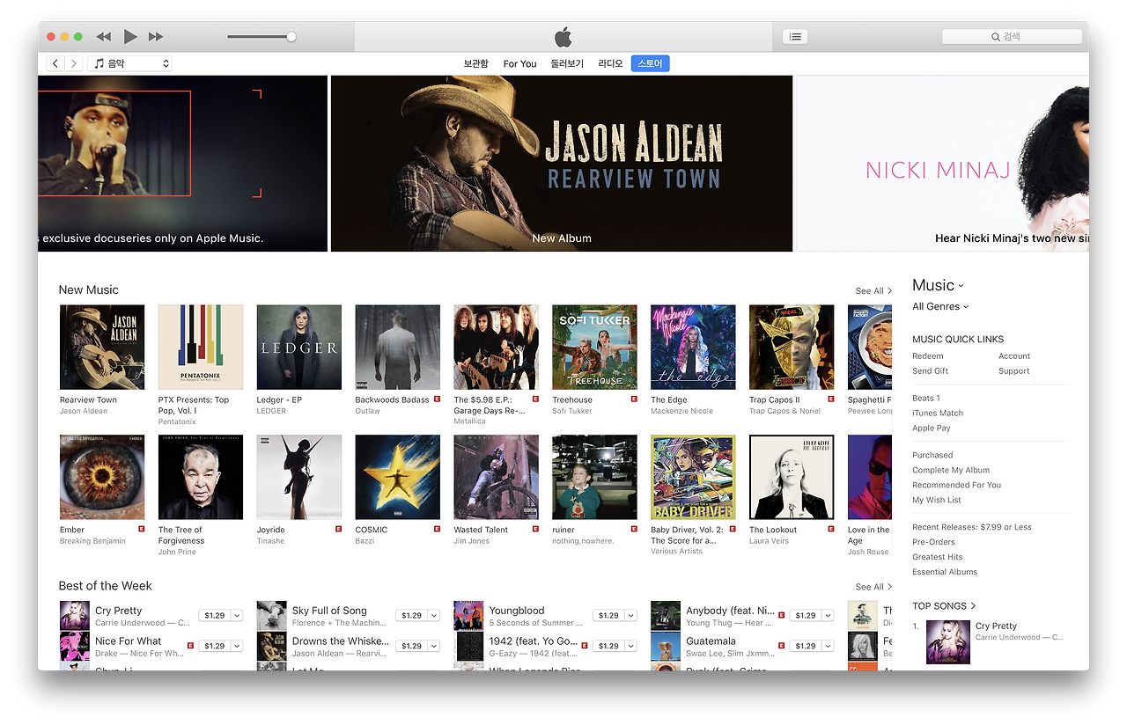Click the Treehouse album title
The image size is (1127, 725).
coord(572,399)
